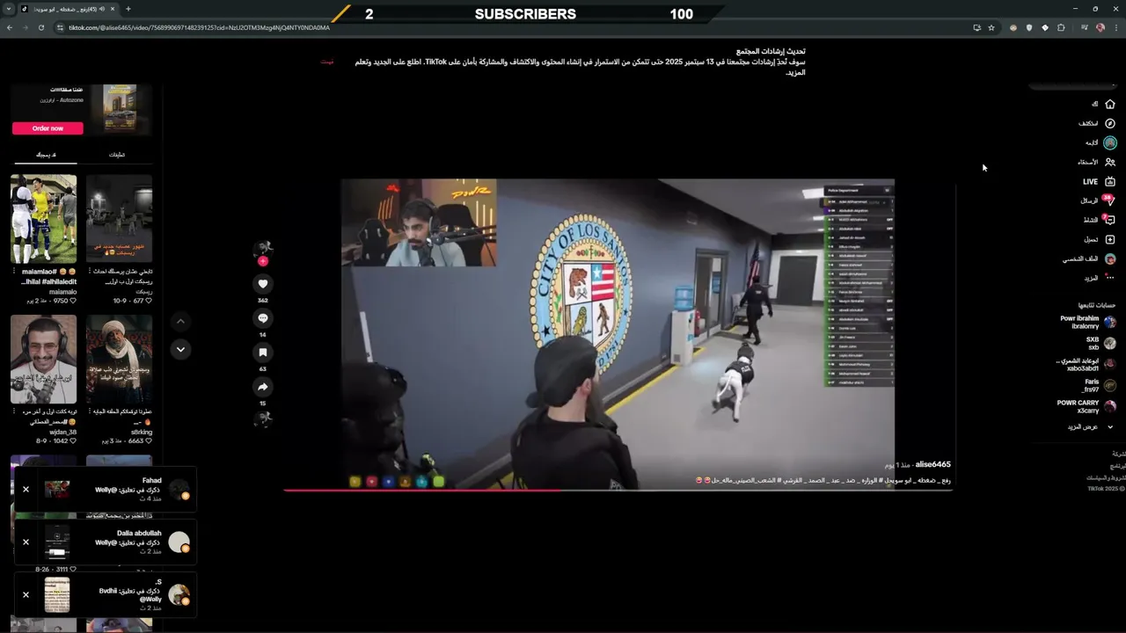Open the Autozone ad image thumbnail

click(x=120, y=107)
